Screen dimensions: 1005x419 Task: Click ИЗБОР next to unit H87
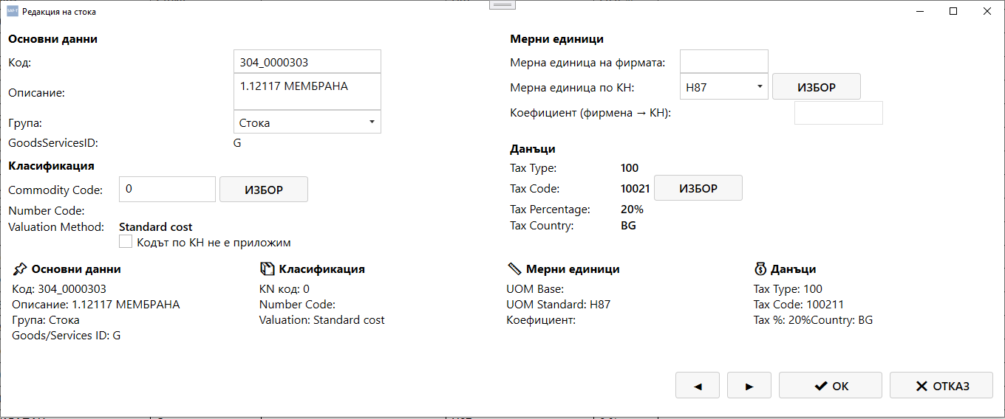[817, 87]
